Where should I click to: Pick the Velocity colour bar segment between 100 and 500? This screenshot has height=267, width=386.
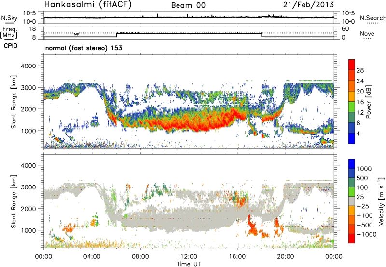(352, 183)
